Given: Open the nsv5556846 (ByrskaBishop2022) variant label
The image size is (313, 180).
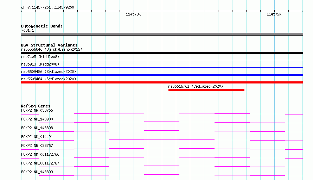Looking at the screenshot, I should 52,49.
